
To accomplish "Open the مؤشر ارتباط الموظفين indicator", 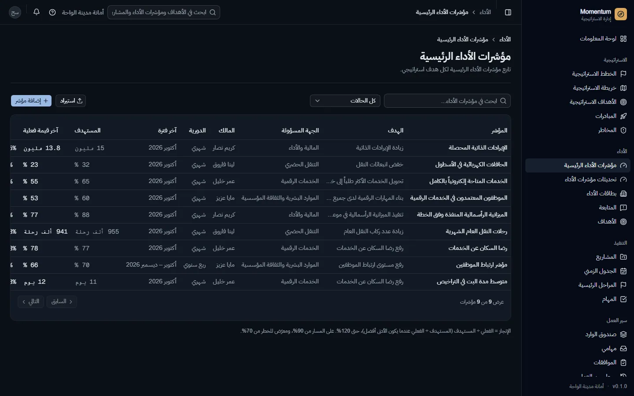I will click(x=482, y=265).
